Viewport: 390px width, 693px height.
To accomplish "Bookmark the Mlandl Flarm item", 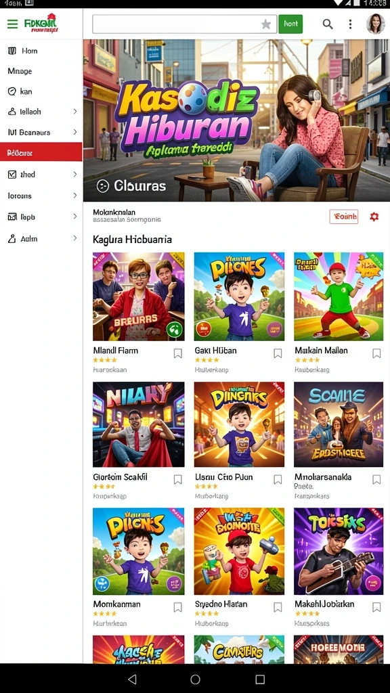I will click(x=178, y=353).
